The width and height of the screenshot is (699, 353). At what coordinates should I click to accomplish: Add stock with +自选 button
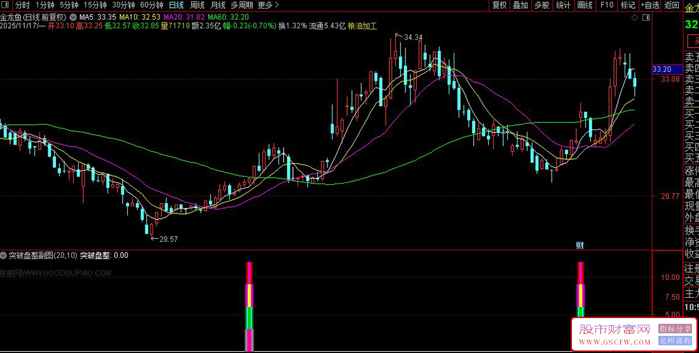650,5
